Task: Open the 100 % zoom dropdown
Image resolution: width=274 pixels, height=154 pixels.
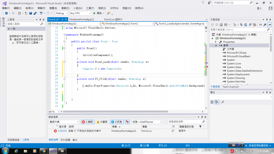Action: 54,112
